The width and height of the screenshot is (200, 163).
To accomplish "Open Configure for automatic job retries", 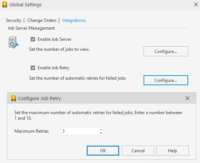I will pyautogui.click(x=166, y=80).
